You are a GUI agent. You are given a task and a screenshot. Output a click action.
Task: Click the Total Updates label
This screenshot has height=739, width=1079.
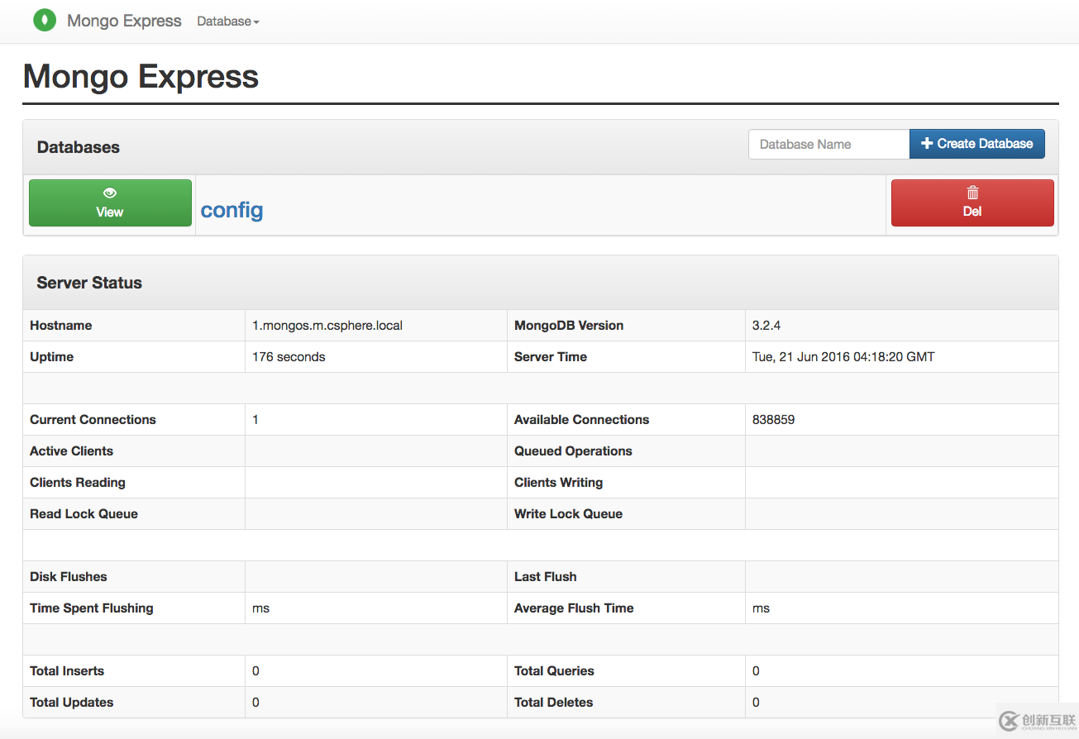[72, 703]
